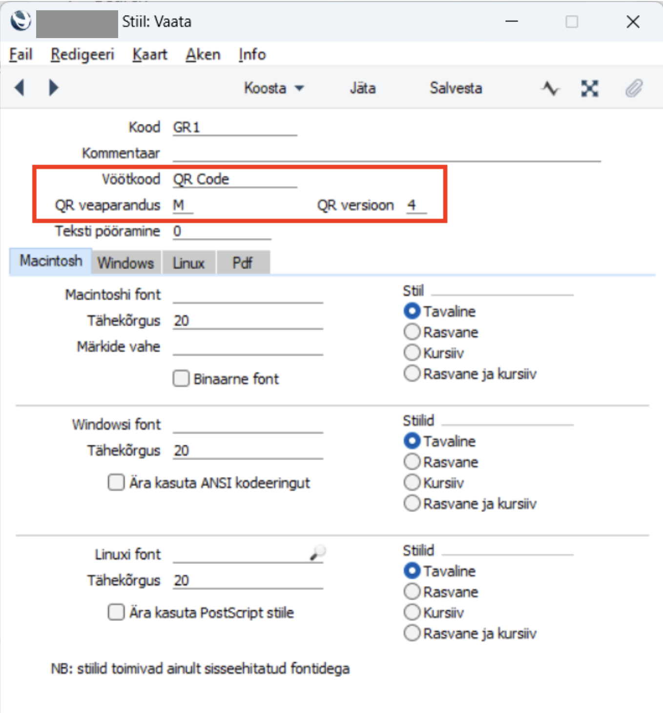Expand the Koosta dropdown
Screen dimensions: 663x713
[x=274, y=88]
